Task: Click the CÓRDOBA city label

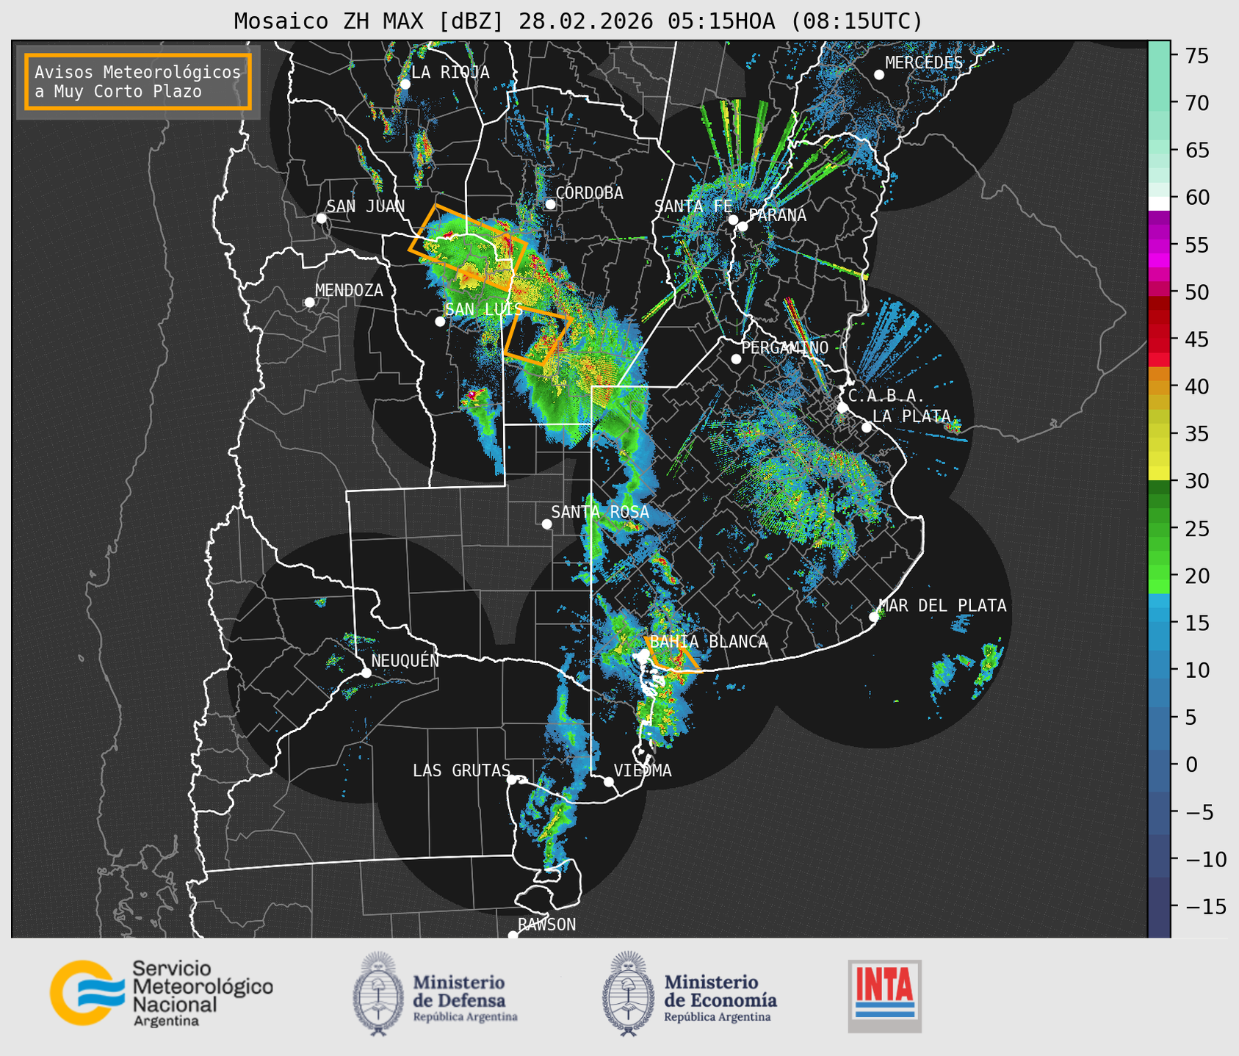Action: point(589,192)
